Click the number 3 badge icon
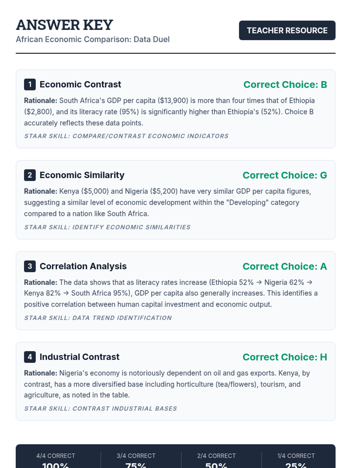Screen dimensions: 351x468 coord(30,266)
